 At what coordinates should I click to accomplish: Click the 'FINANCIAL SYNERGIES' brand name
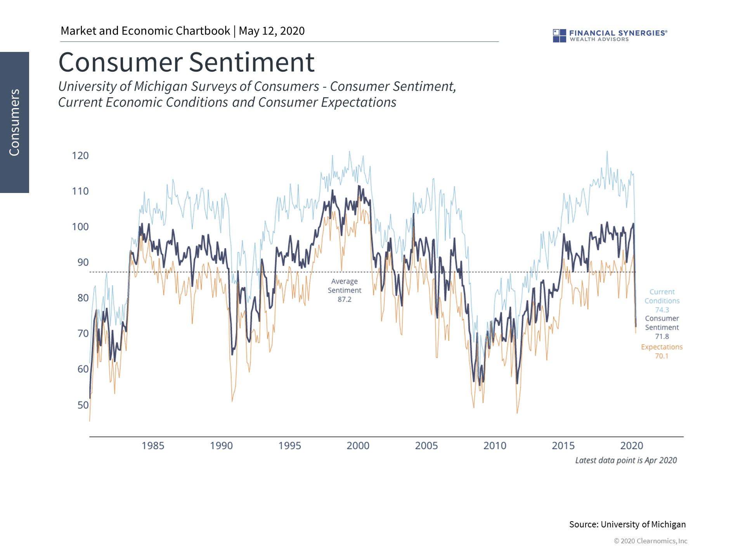tap(618, 33)
